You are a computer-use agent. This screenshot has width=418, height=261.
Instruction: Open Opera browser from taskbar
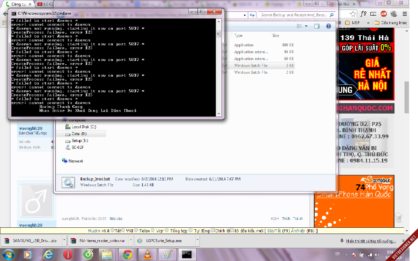pyautogui.click(x=68, y=254)
